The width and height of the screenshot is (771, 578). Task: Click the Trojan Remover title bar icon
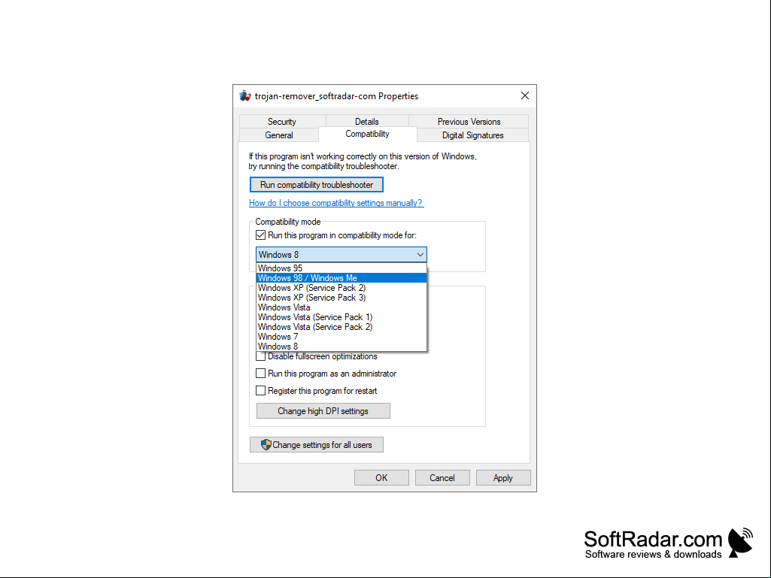point(245,96)
